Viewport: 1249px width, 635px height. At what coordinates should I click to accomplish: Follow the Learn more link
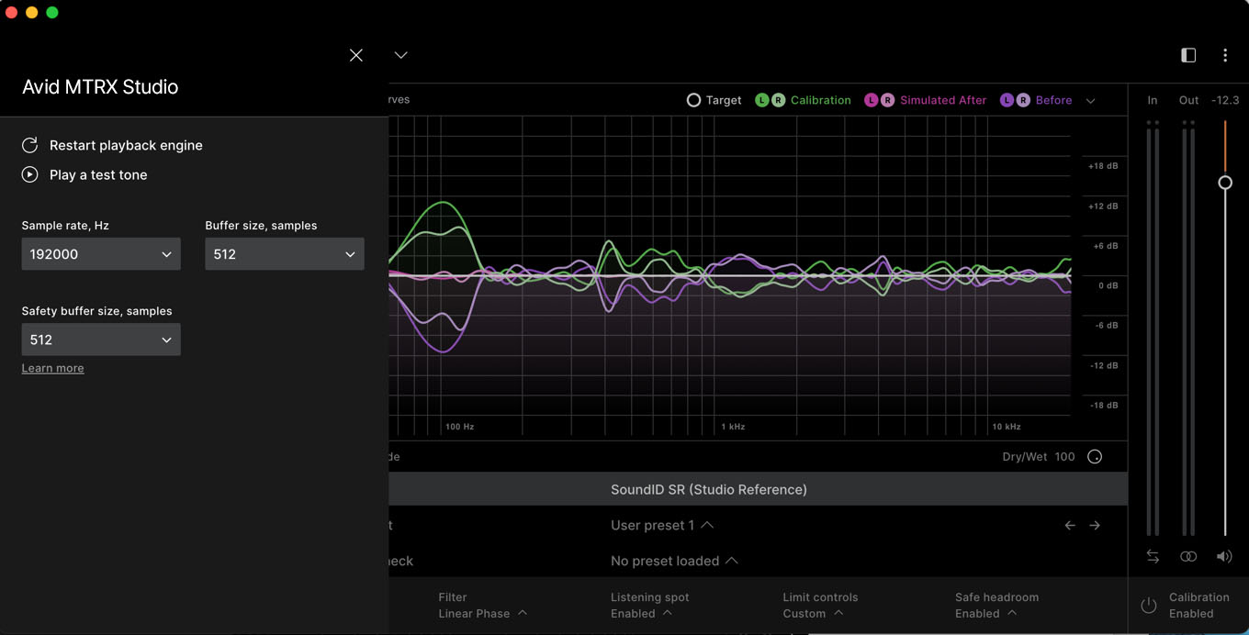pos(52,368)
